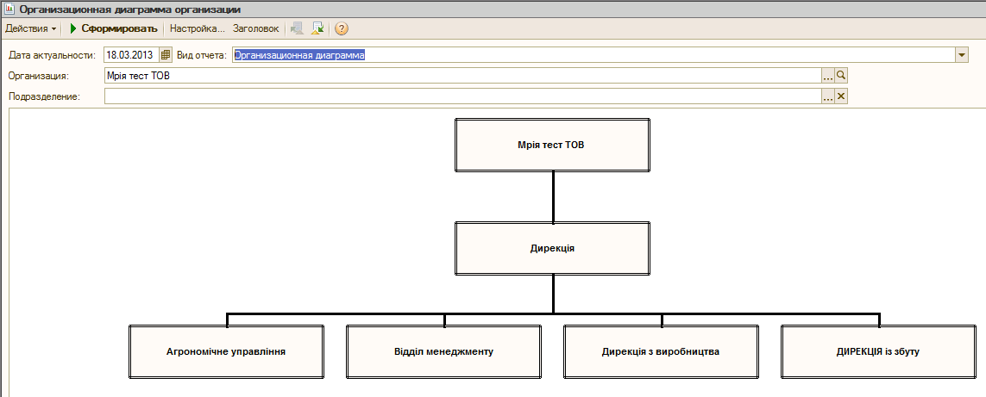
Task: Toggle the Заголовок toolbar button
Action: 256,29
